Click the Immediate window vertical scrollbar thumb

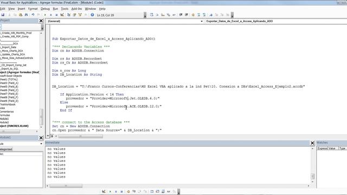(312, 176)
